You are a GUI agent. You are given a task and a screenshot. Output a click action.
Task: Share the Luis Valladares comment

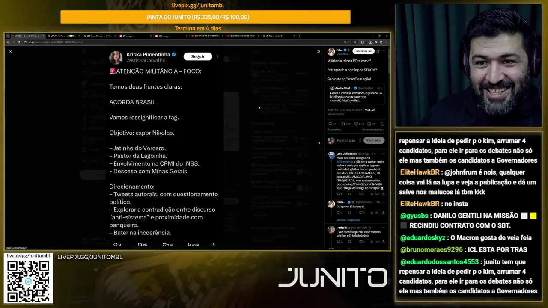coord(383,194)
